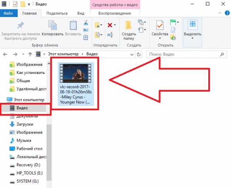Image resolution: width=231 pixels, height=188 pixels.
Task: Select Видео in navigation tree
Action: tap(24, 108)
